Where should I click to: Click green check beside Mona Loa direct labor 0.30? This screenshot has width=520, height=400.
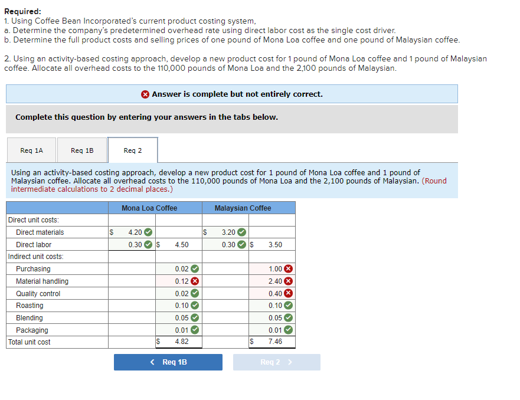point(148,245)
